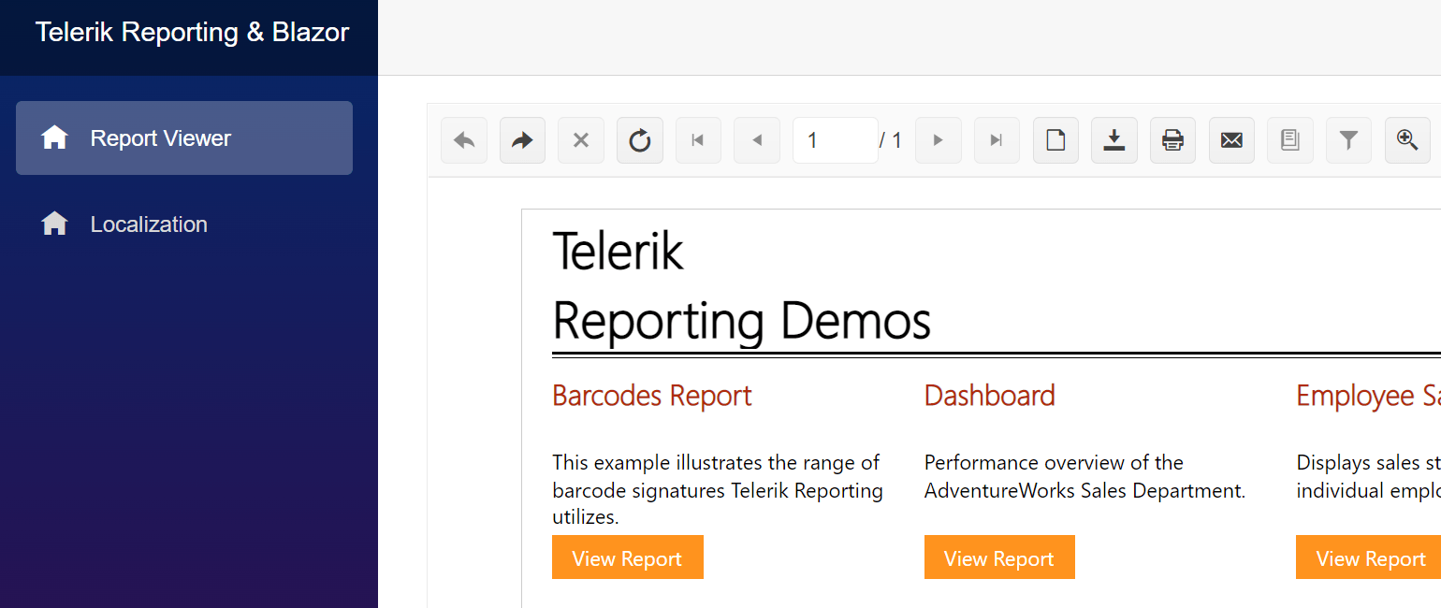This screenshot has width=1441, height=608.
Task: Refresh the report
Action: tap(640, 140)
